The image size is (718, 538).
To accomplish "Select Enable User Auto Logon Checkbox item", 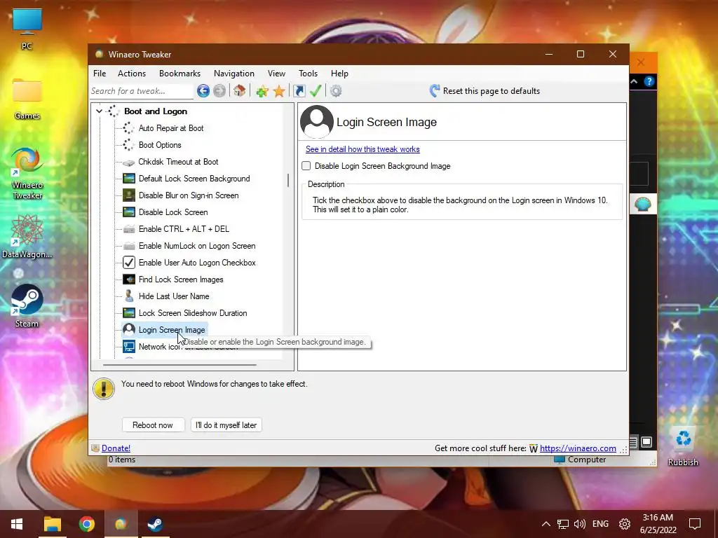I will (x=197, y=263).
